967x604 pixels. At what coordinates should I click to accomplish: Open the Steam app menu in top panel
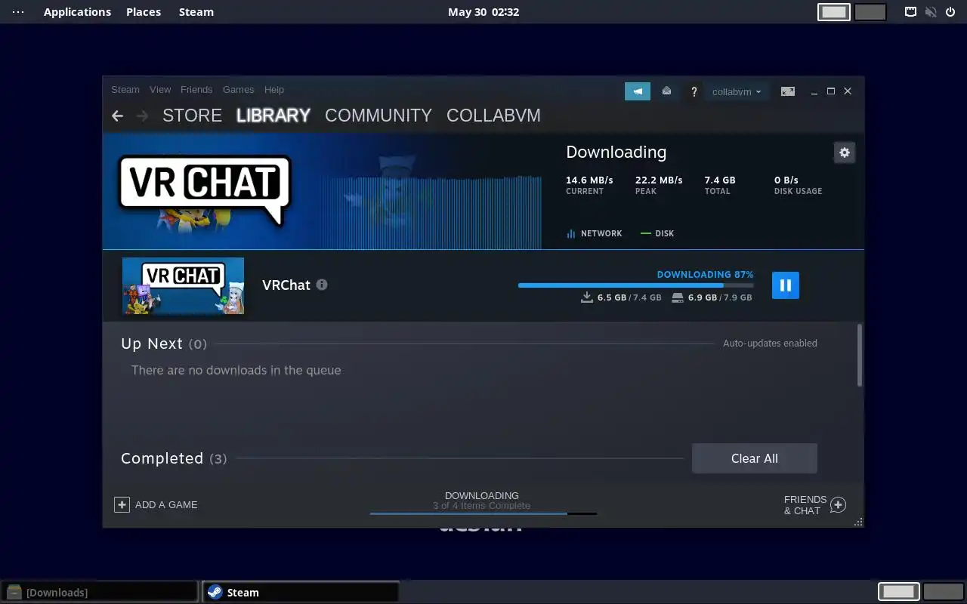pyautogui.click(x=196, y=12)
